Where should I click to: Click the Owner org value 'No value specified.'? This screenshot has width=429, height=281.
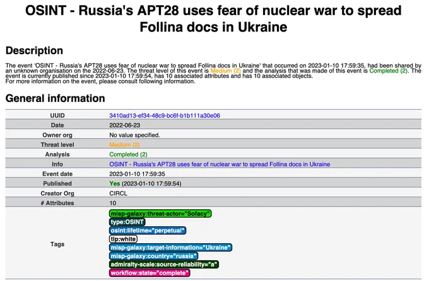134,135
